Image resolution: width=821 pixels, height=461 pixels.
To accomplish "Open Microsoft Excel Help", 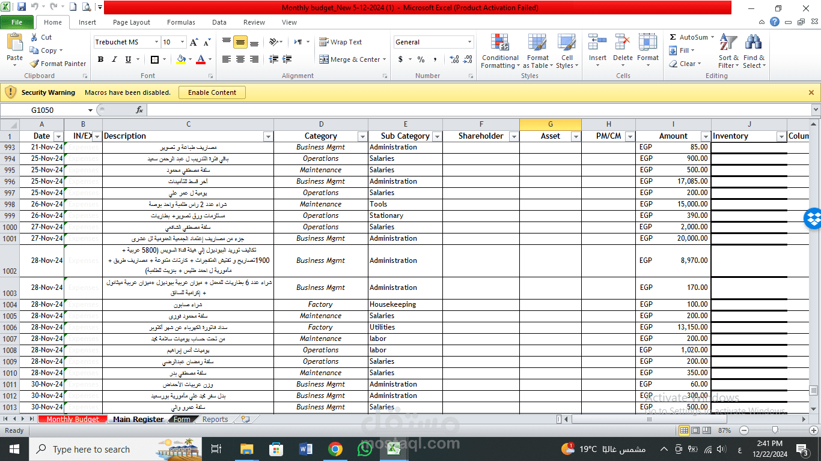I will [x=775, y=22].
